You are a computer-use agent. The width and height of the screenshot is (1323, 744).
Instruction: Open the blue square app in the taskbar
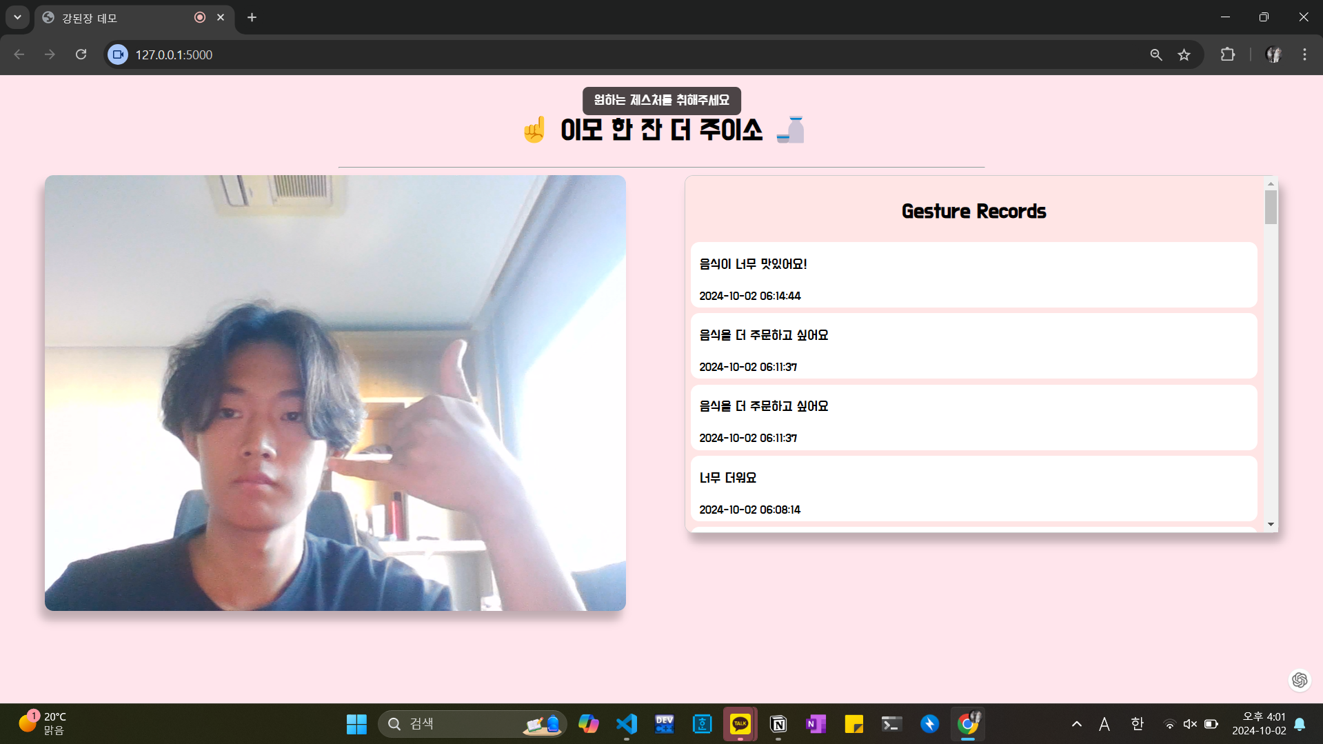coord(702,724)
